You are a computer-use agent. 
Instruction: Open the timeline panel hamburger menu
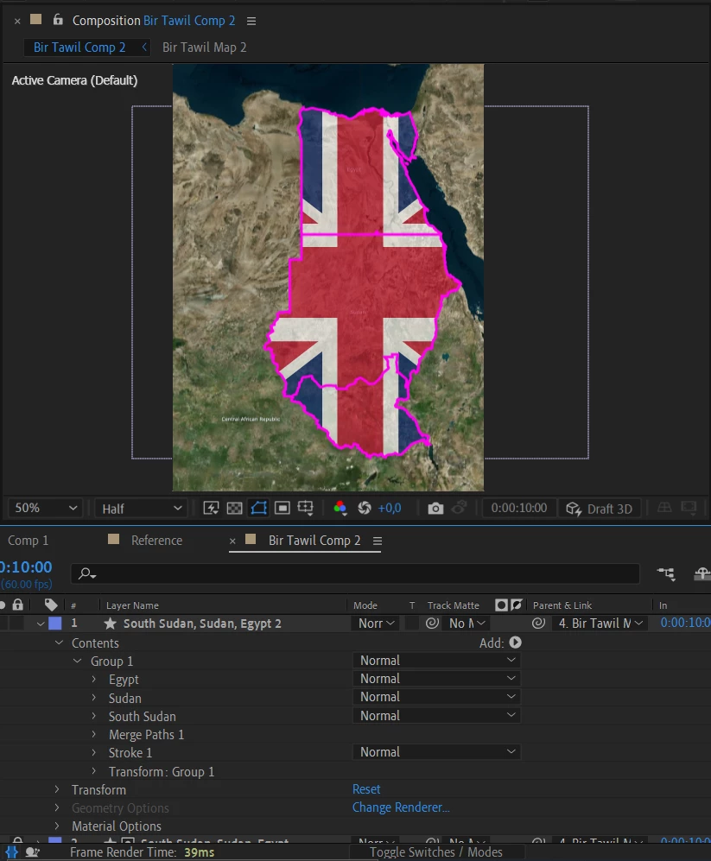[377, 541]
